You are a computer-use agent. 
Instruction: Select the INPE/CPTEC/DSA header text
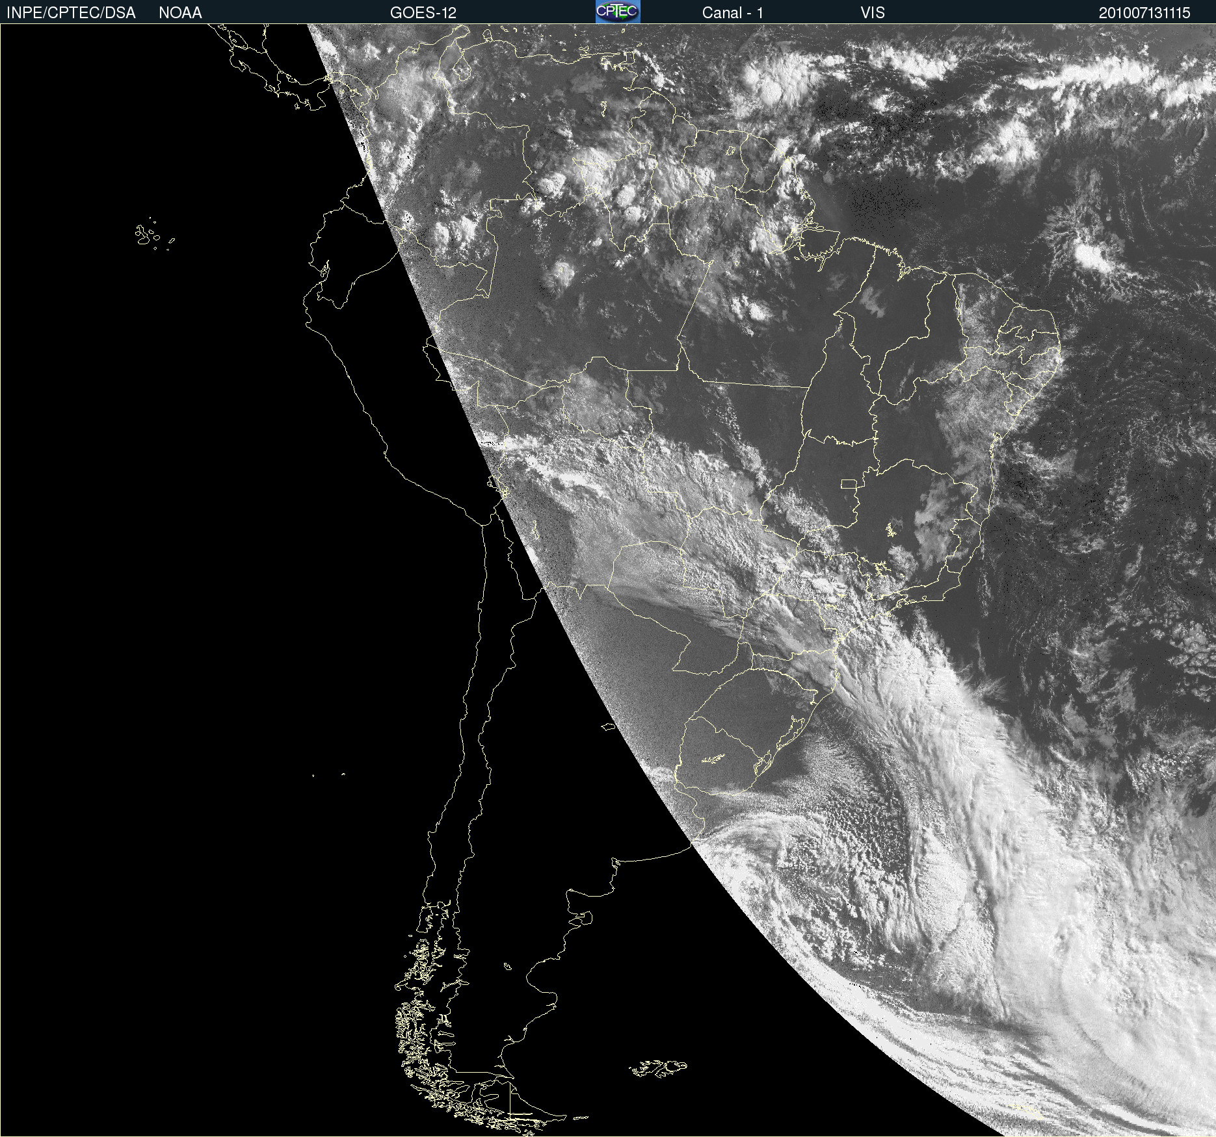[x=71, y=13]
